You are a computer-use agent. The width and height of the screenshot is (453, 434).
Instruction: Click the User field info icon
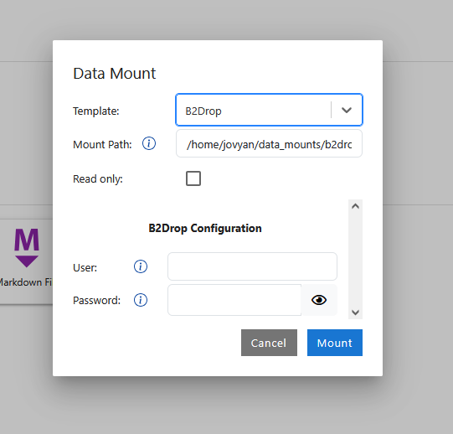click(141, 266)
